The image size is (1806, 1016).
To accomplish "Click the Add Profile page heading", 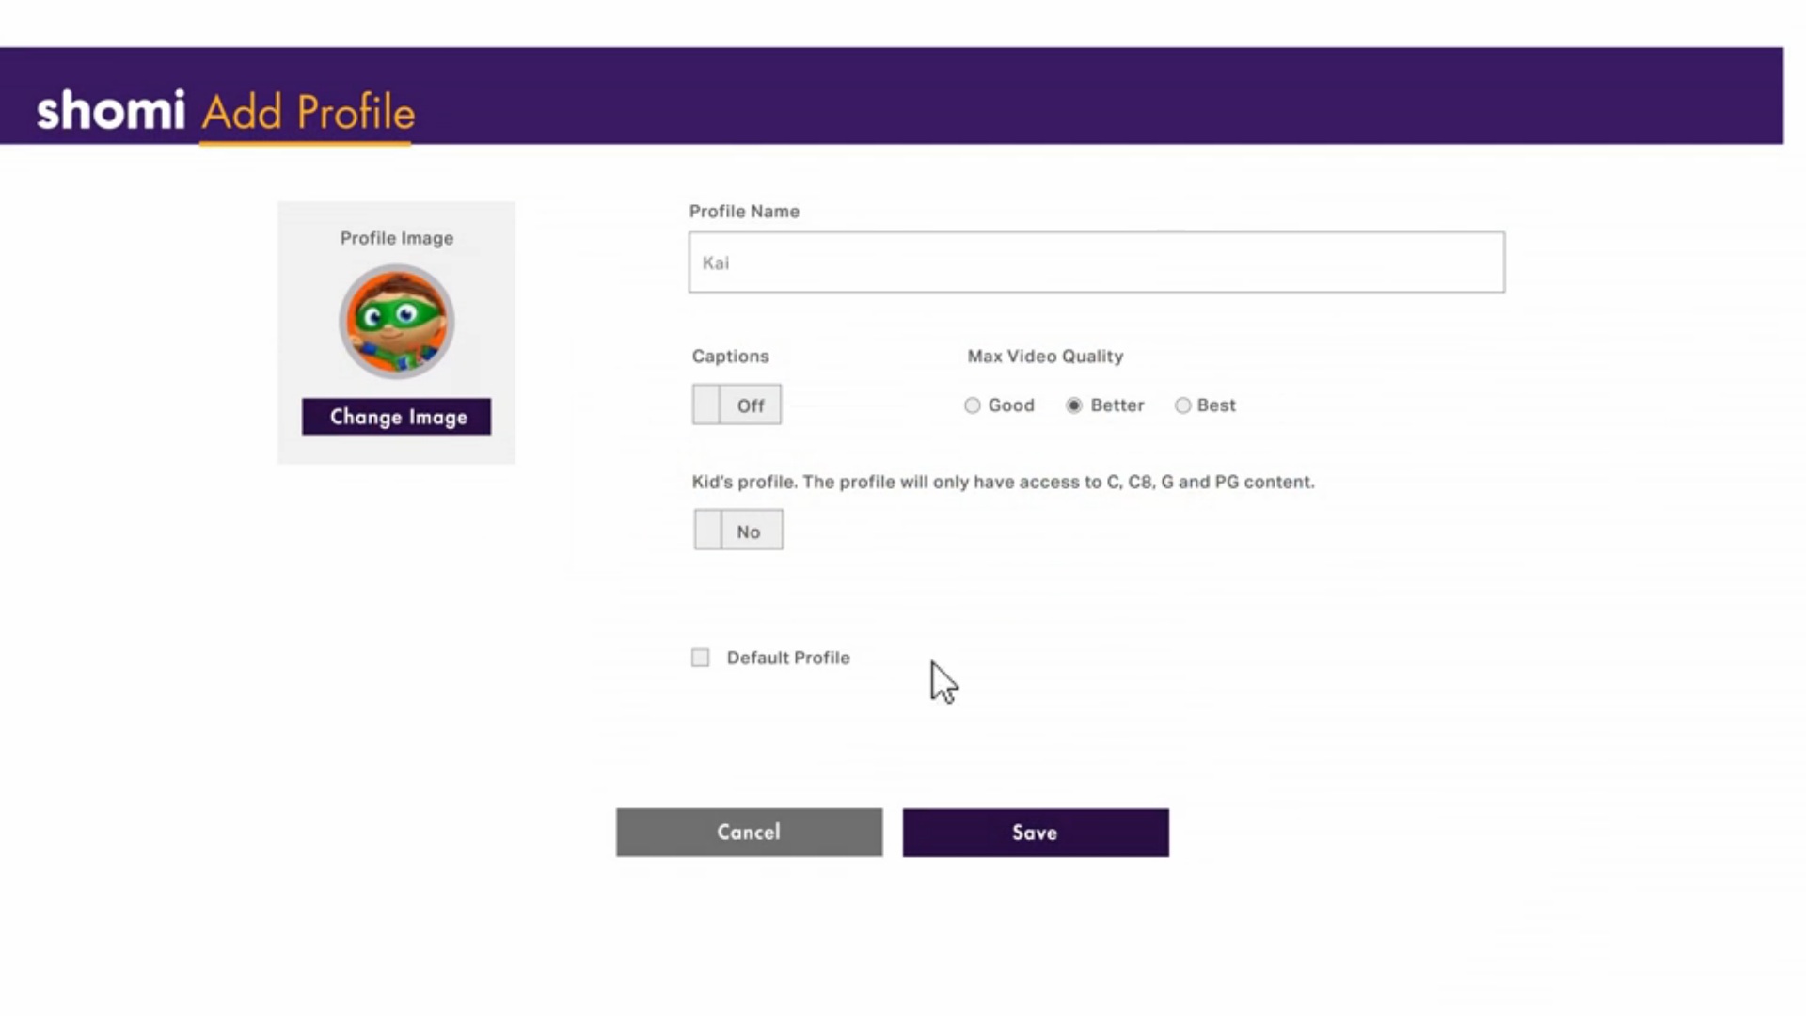I will tap(308, 113).
